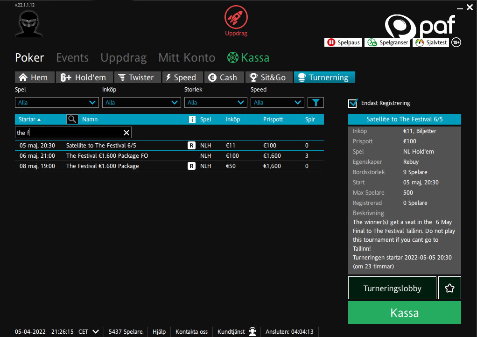Click the info column icon
Image resolution: width=477 pixels, height=337 pixels.
coord(192,119)
